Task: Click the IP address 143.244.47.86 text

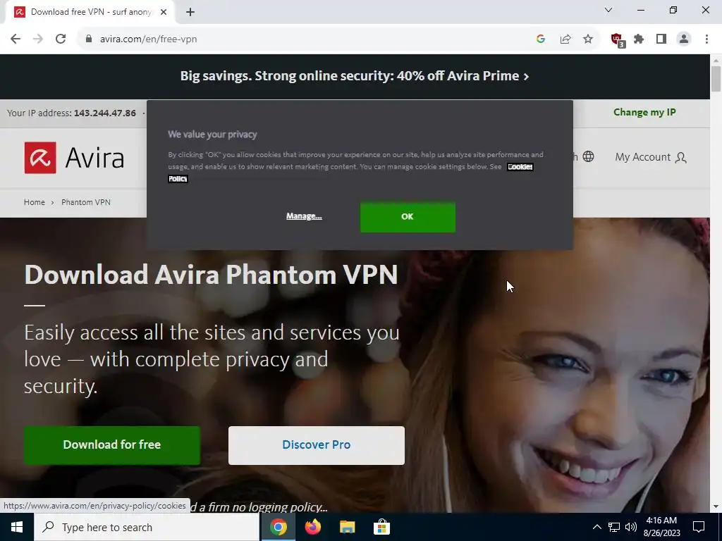Action: [105, 113]
